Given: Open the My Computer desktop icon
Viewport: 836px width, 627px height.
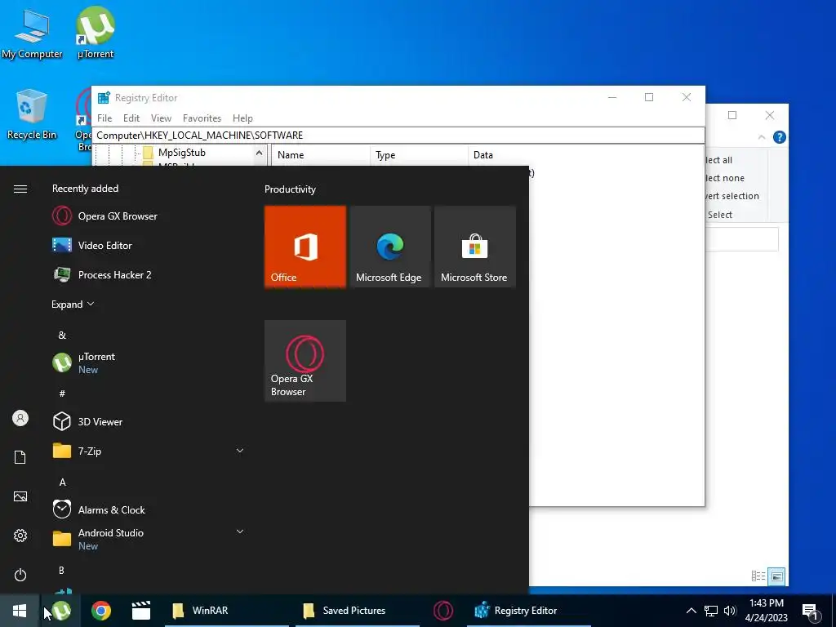Looking at the screenshot, I should point(32,34).
